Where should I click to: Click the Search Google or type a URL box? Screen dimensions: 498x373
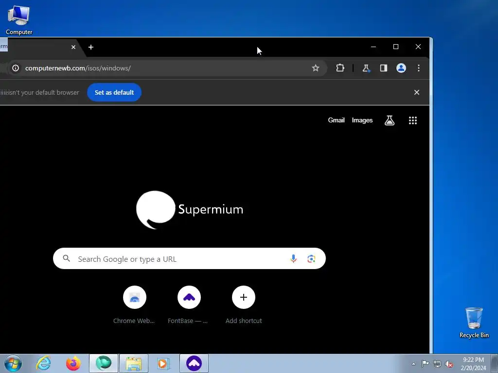pos(189,258)
